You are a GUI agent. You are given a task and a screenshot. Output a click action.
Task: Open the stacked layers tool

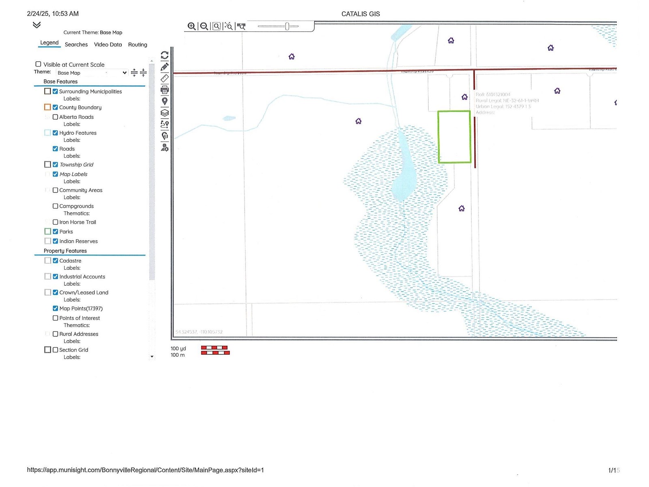pyautogui.click(x=165, y=113)
